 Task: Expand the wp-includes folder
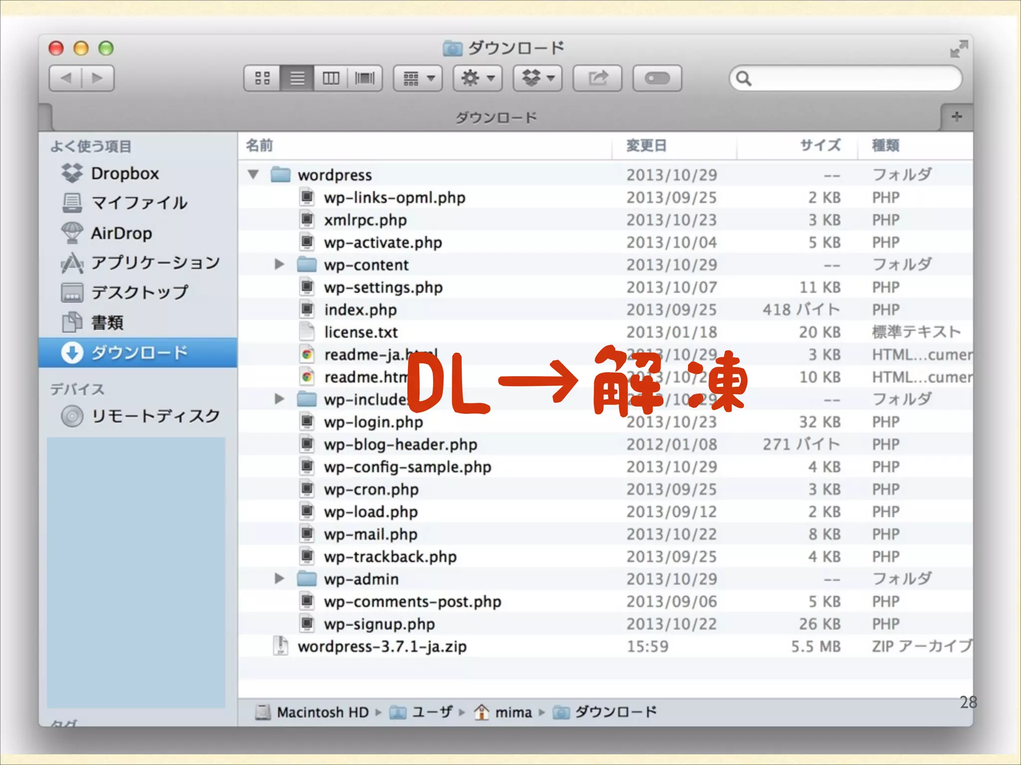(x=279, y=399)
